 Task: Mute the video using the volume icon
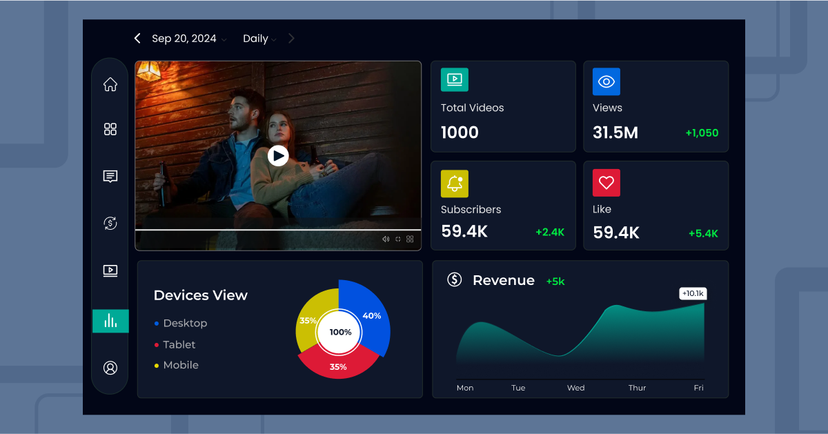pyautogui.click(x=386, y=238)
